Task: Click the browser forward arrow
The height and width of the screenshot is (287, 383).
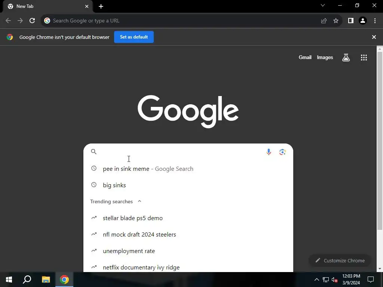Action: pyautogui.click(x=20, y=21)
